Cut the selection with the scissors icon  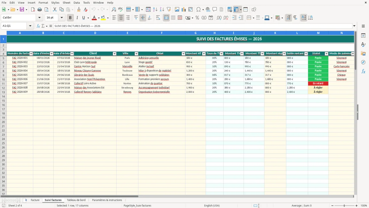click(55, 10)
